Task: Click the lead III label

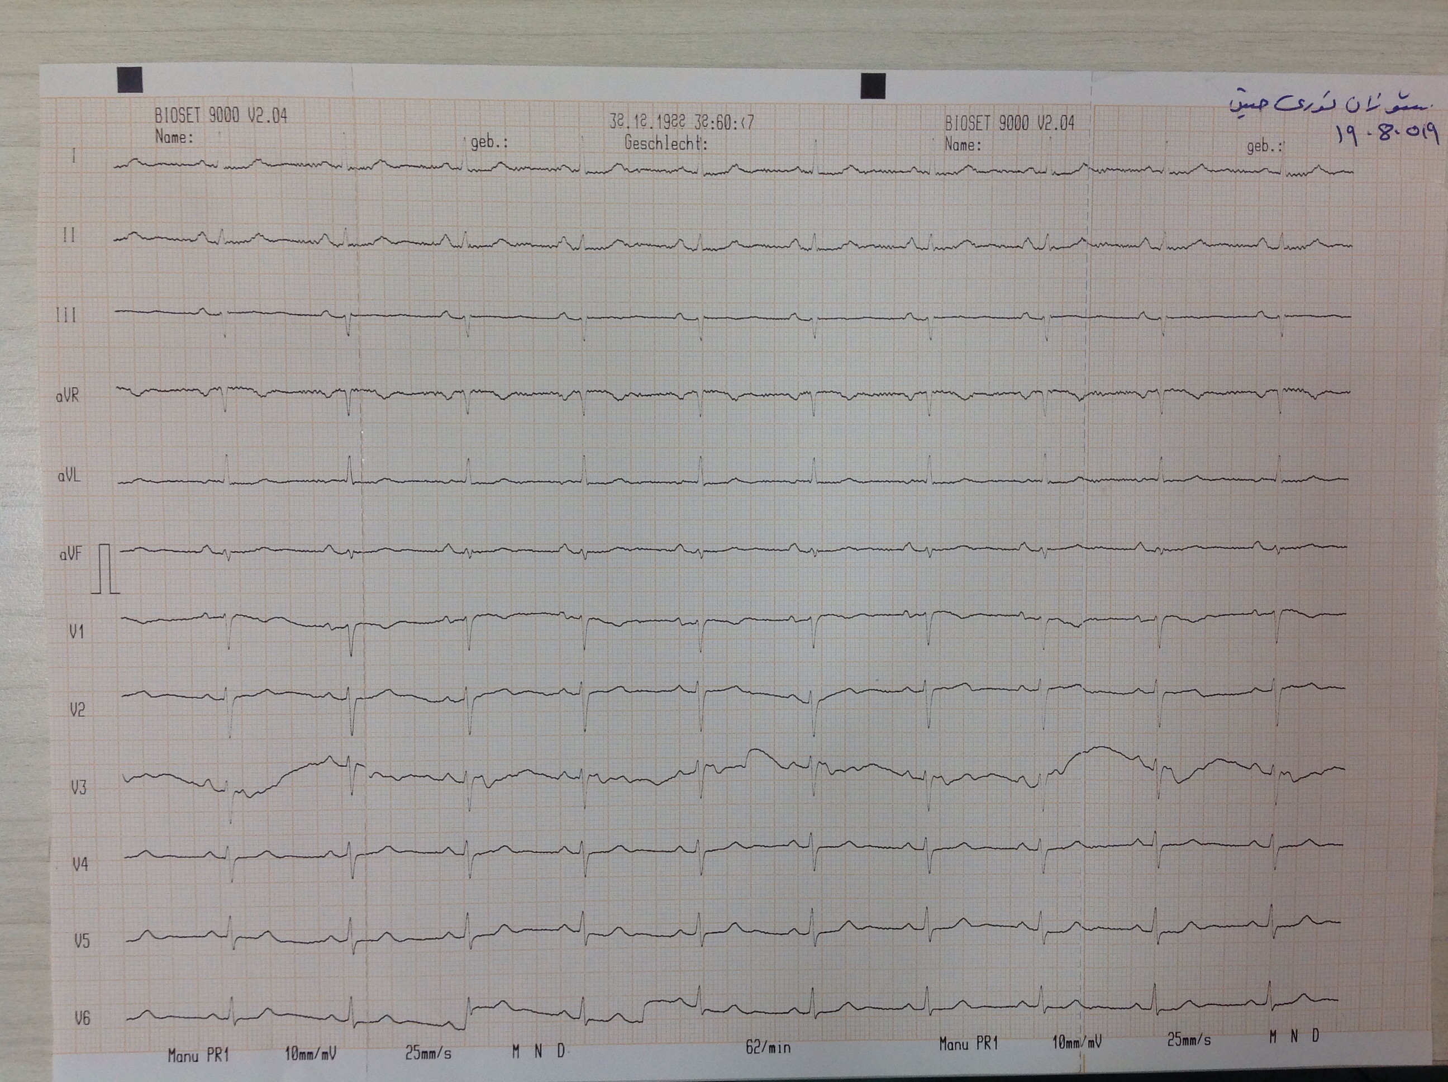Action: click(66, 316)
